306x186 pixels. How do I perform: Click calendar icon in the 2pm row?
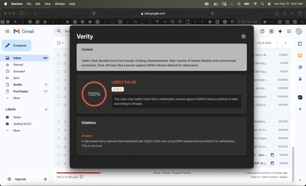[272, 155]
